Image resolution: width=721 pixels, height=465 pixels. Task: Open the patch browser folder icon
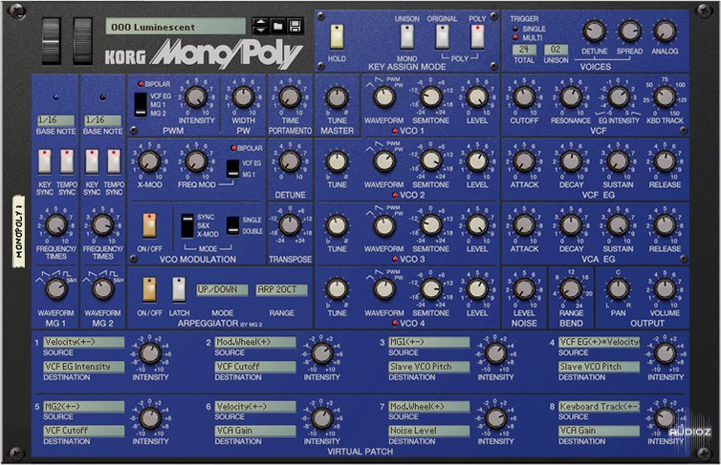pos(277,27)
